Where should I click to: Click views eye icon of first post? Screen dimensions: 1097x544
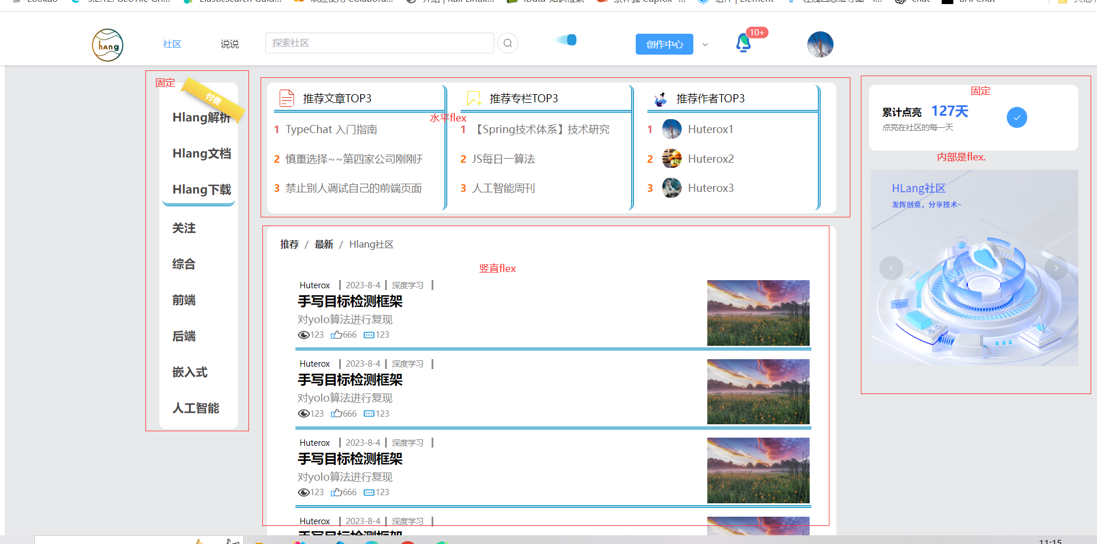click(304, 335)
